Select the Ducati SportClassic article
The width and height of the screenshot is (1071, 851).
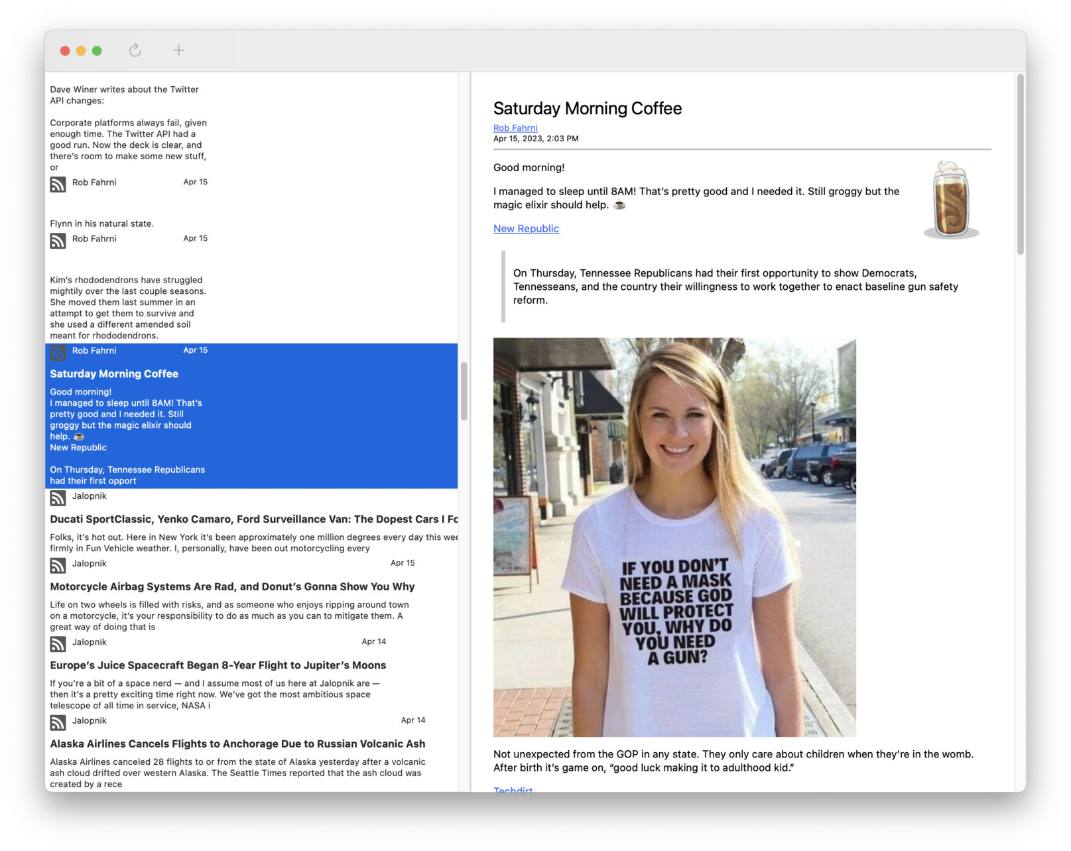[x=253, y=519]
